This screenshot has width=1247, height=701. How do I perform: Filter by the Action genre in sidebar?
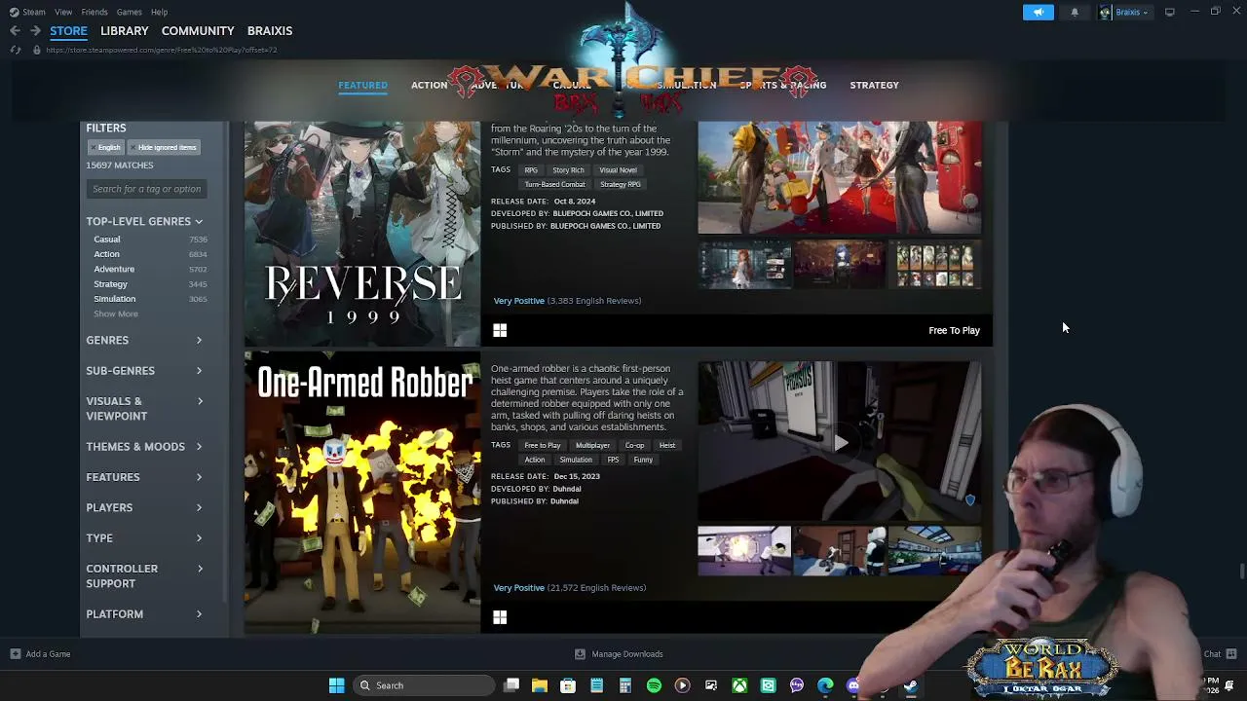(x=106, y=254)
